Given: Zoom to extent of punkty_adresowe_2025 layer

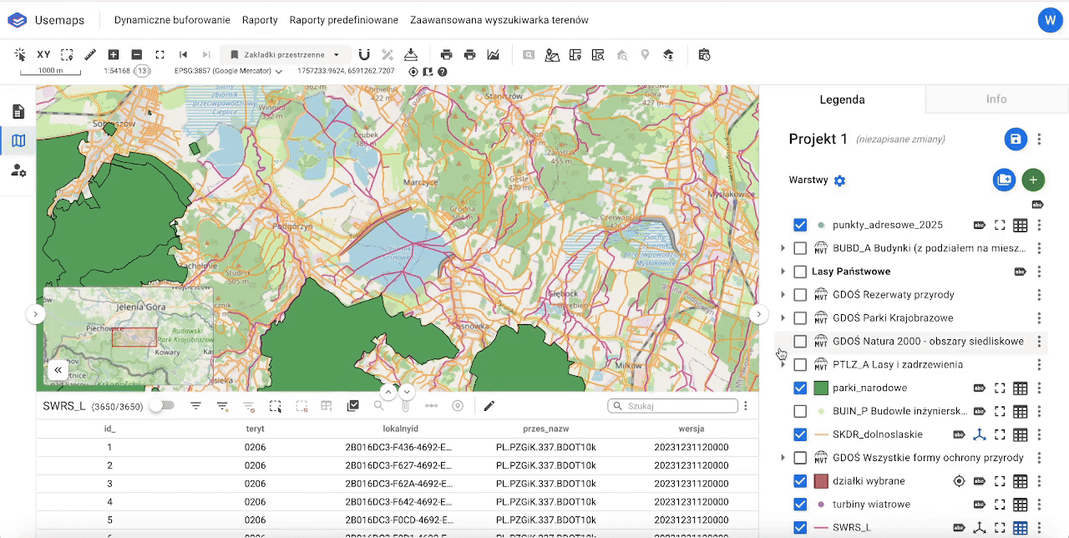Looking at the screenshot, I should [x=1000, y=226].
